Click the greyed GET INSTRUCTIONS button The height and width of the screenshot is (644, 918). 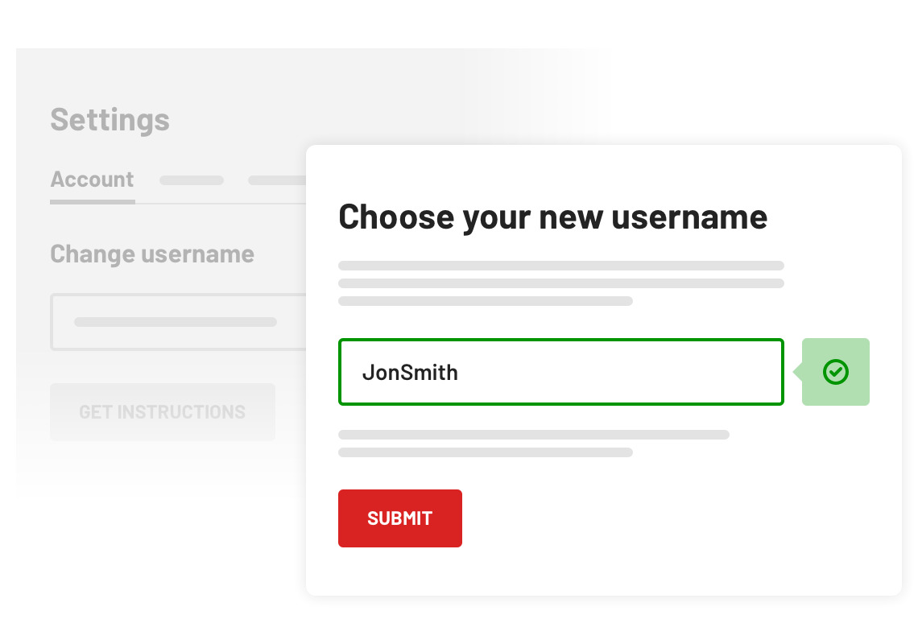tap(162, 411)
